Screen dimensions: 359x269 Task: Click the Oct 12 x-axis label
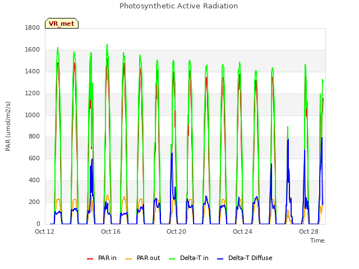[x=45, y=231]
